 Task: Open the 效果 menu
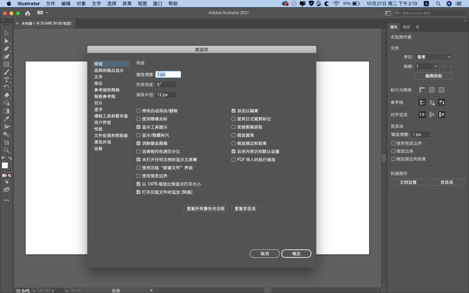[x=127, y=4]
